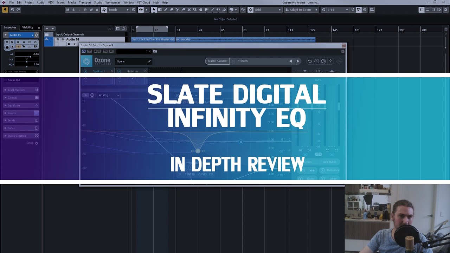This screenshot has height=253, width=450.
Task: Open the Transport menu
Action: click(85, 2)
